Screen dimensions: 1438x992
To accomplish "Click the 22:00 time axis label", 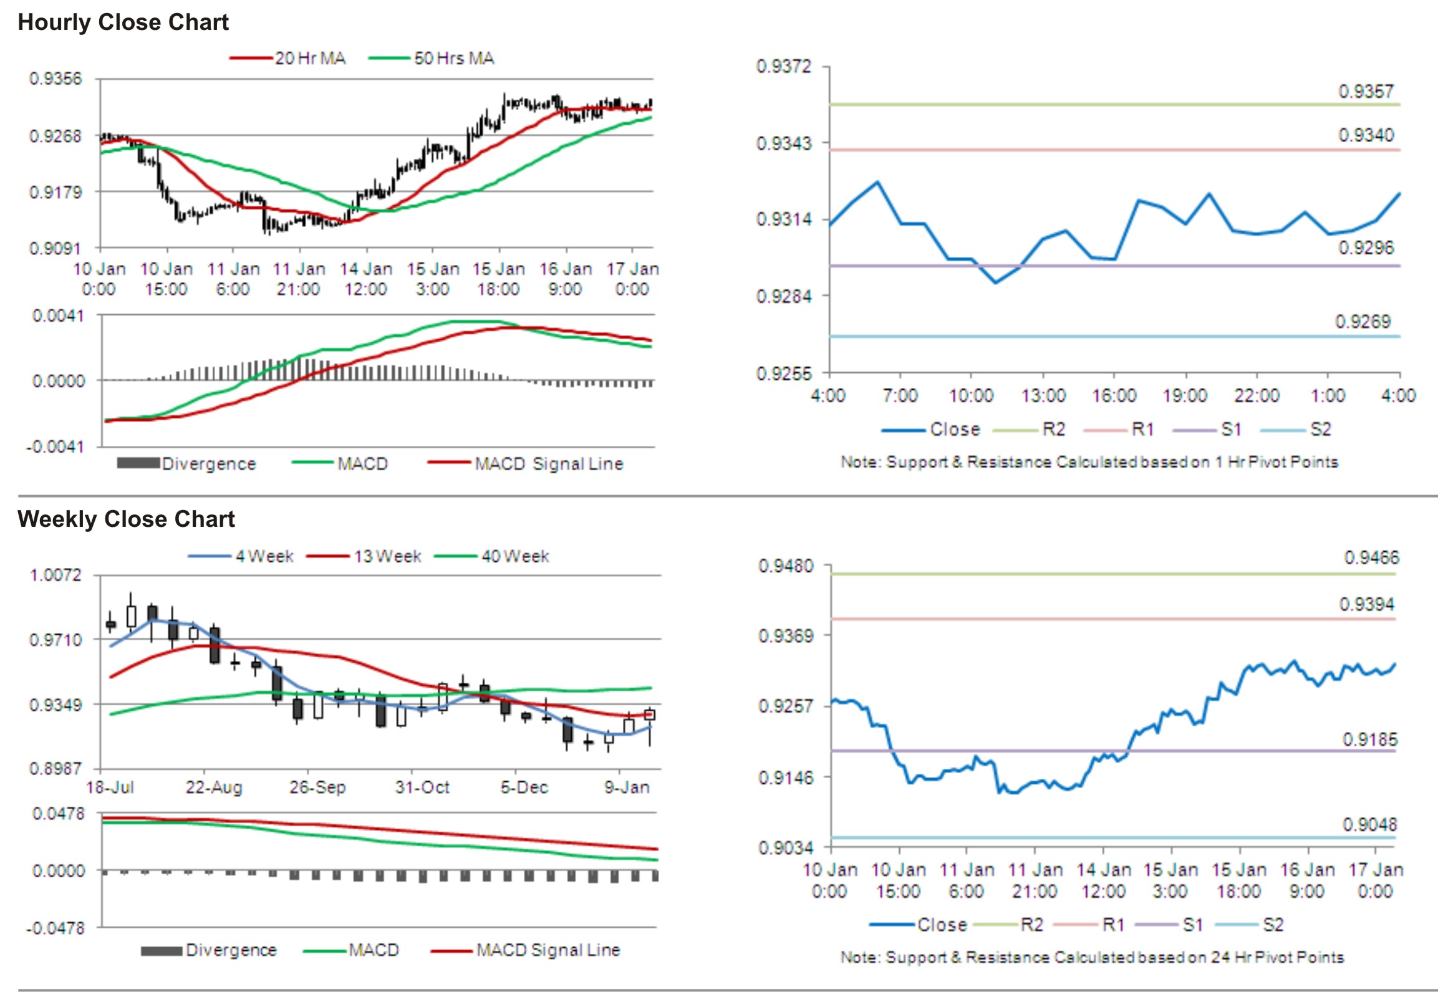I will tap(1257, 395).
